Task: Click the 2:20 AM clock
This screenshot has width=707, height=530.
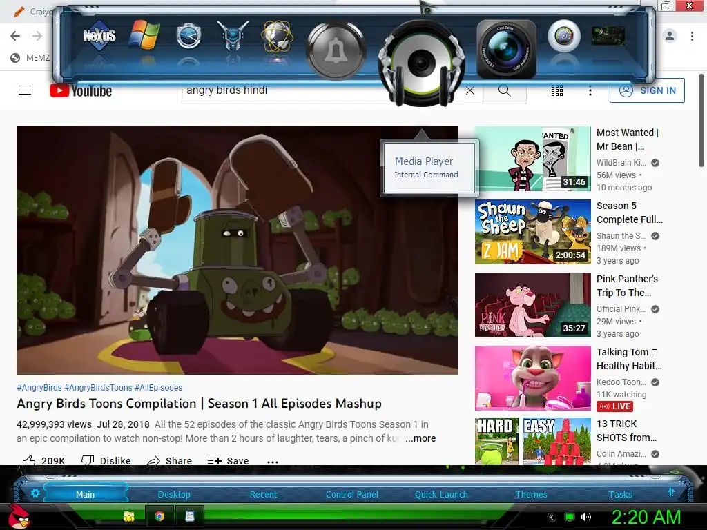Action: click(646, 517)
